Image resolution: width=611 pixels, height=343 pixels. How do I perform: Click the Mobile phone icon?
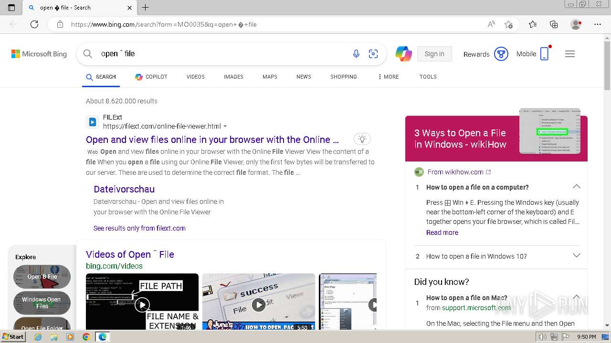[545, 54]
